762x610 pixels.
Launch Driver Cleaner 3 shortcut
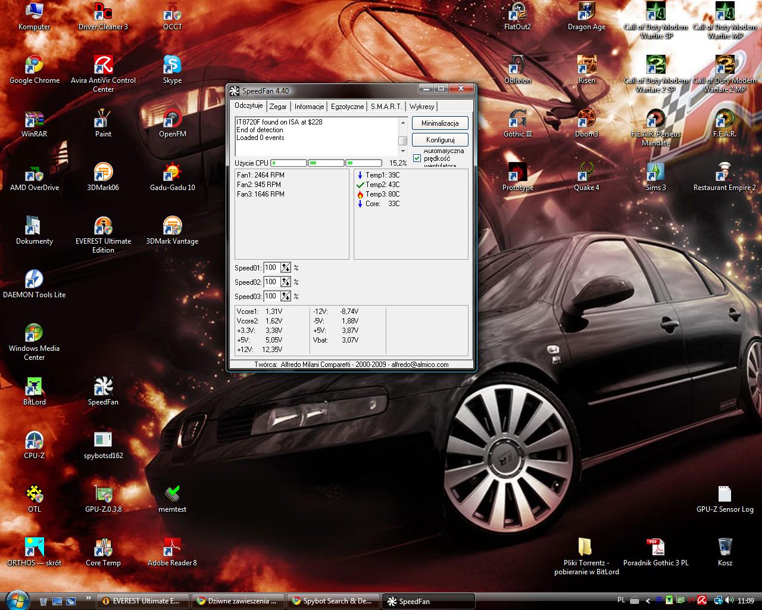pyautogui.click(x=103, y=16)
